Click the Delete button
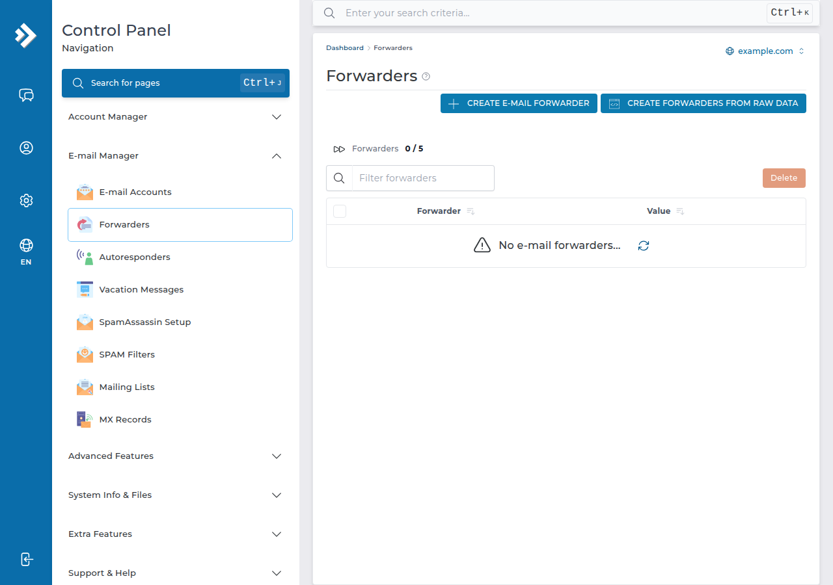Screen dimensions: 833x585 (784, 178)
